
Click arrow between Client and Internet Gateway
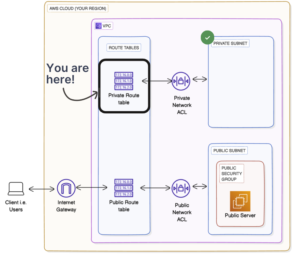click(41, 189)
